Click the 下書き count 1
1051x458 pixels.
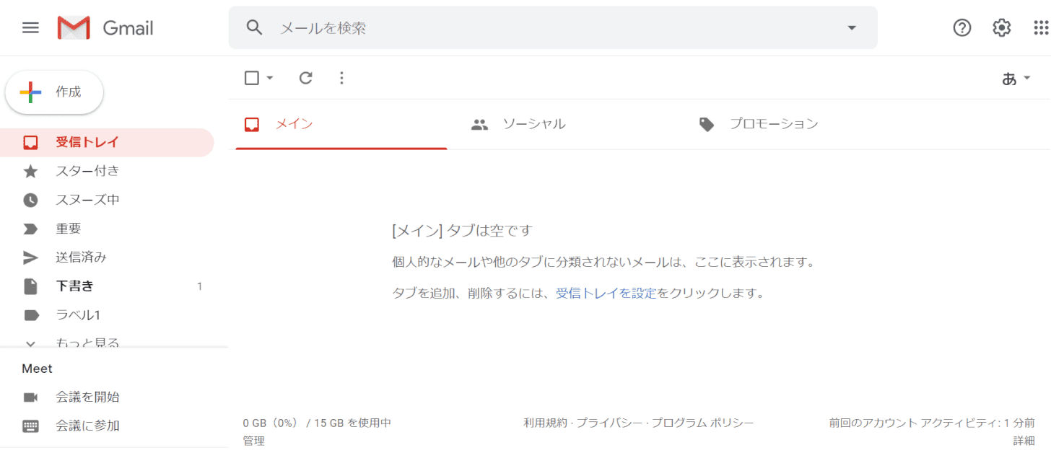coord(199,286)
